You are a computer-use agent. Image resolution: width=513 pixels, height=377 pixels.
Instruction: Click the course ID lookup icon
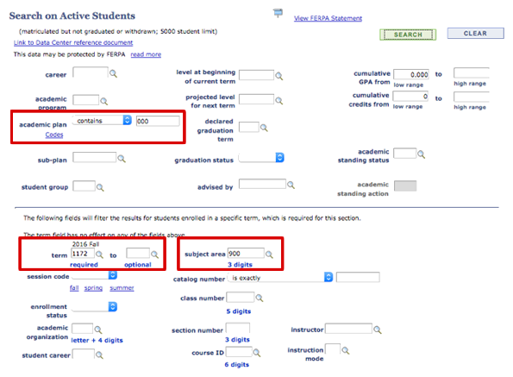pos(257,353)
